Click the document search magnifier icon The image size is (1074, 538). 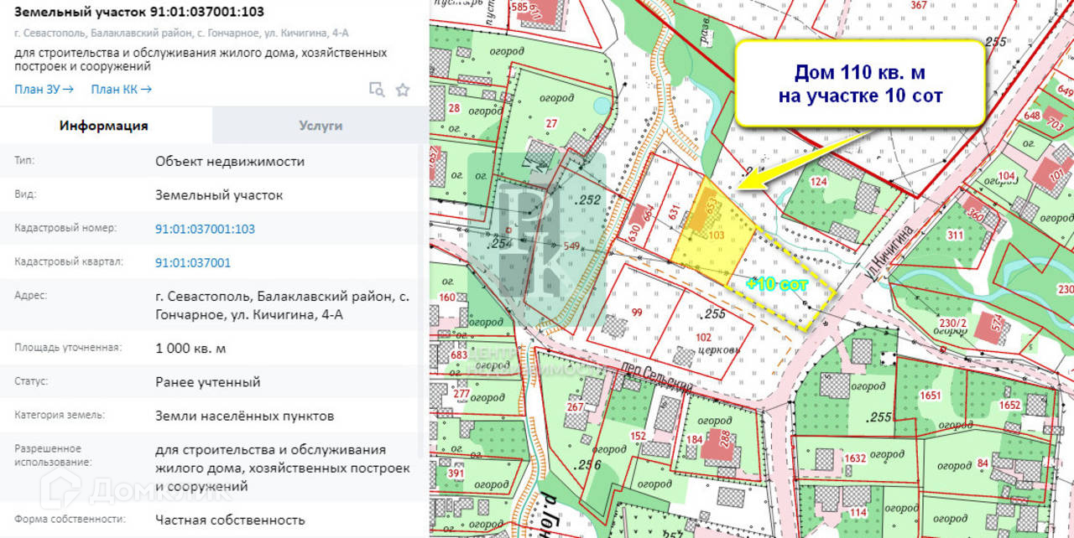pyautogui.click(x=377, y=90)
